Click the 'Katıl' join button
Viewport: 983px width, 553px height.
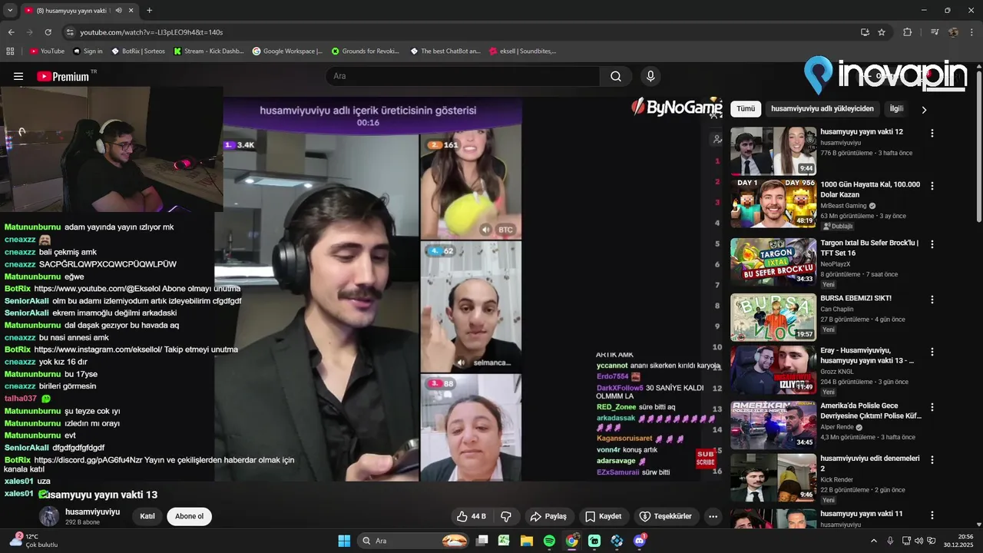coord(147,516)
